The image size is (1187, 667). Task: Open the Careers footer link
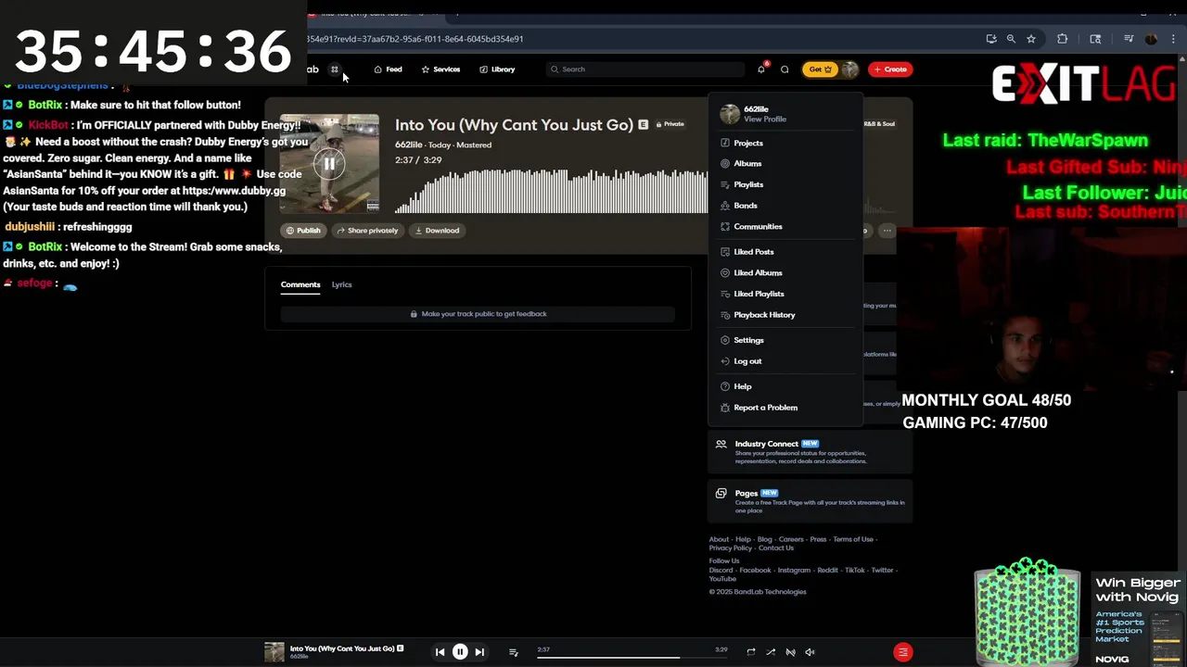tap(791, 539)
